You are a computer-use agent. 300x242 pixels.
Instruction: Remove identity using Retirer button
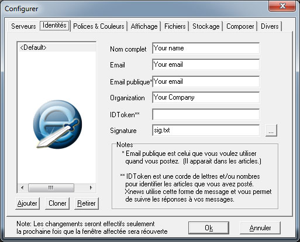(x=87, y=203)
